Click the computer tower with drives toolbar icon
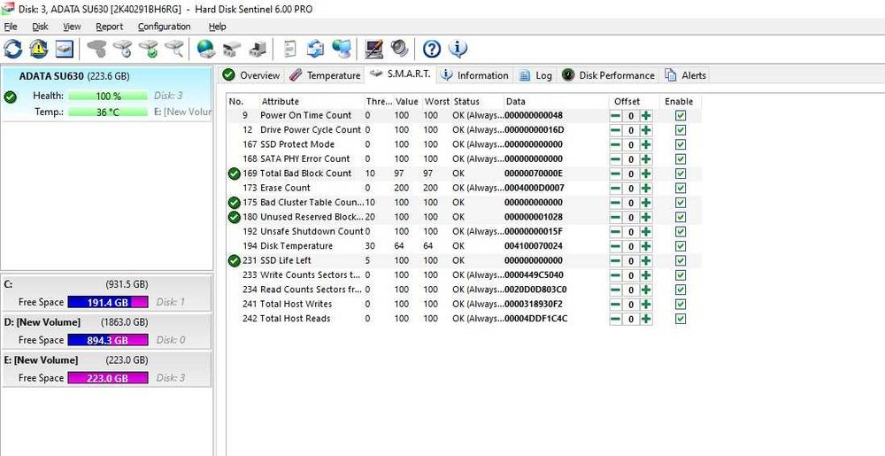The image size is (885, 456). [258, 49]
